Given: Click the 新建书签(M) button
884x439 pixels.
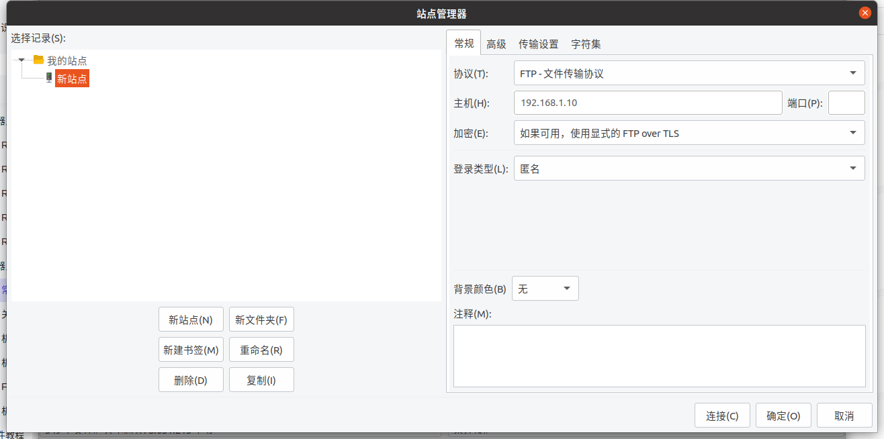Looking at the screenshot, I should (191, 350).
